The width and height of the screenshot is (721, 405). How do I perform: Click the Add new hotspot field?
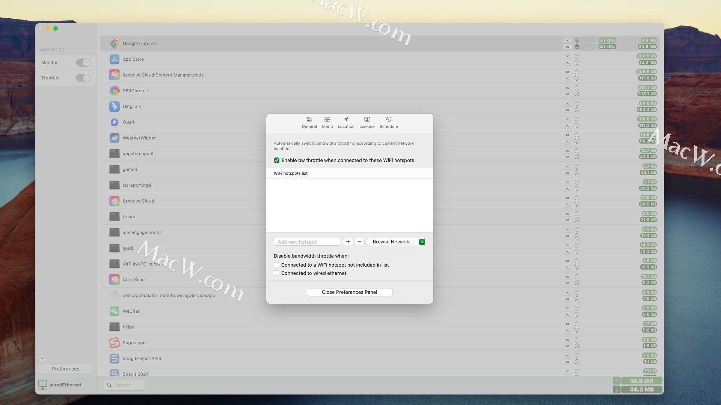tap(306, 242)
